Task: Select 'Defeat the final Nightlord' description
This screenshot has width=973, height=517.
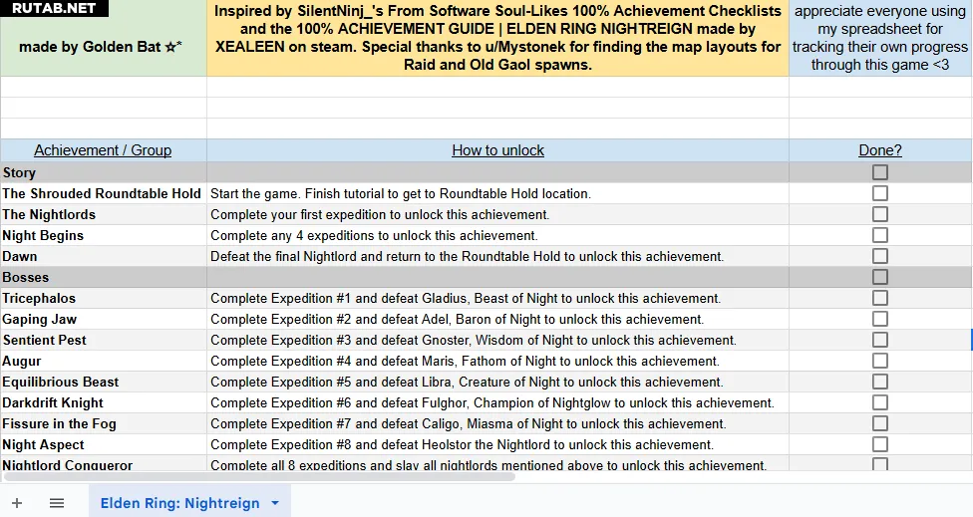Action: coord(497,256)
